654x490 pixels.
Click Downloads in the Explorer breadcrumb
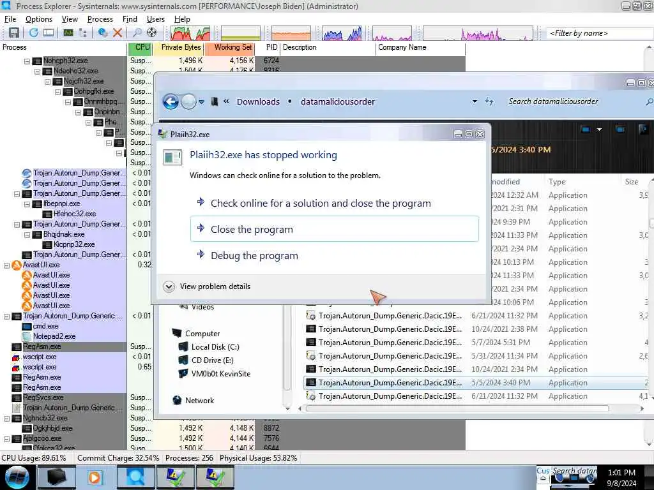tap(258, 101)
